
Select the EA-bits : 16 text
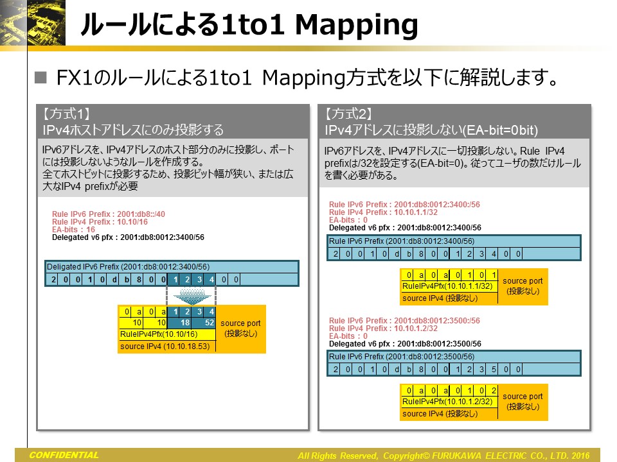(x=73, y=230)
